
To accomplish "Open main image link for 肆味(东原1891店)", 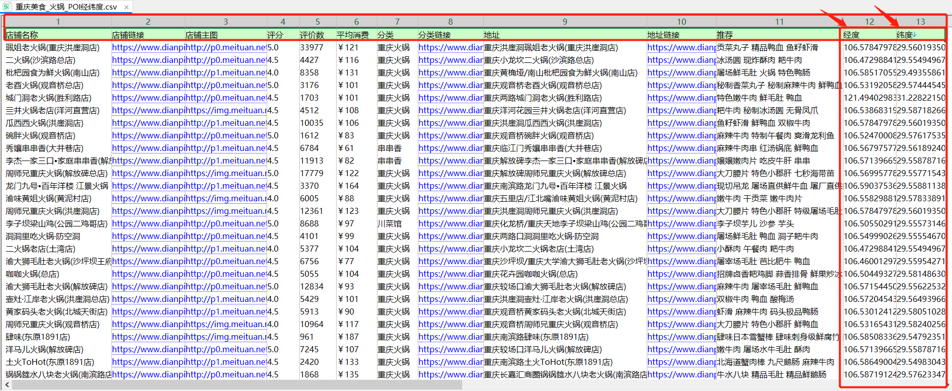I will 226,337.
